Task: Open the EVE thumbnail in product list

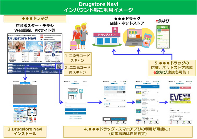Action: point(139,92)
